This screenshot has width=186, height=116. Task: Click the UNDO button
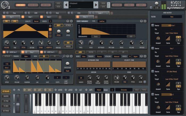[58, 3]
